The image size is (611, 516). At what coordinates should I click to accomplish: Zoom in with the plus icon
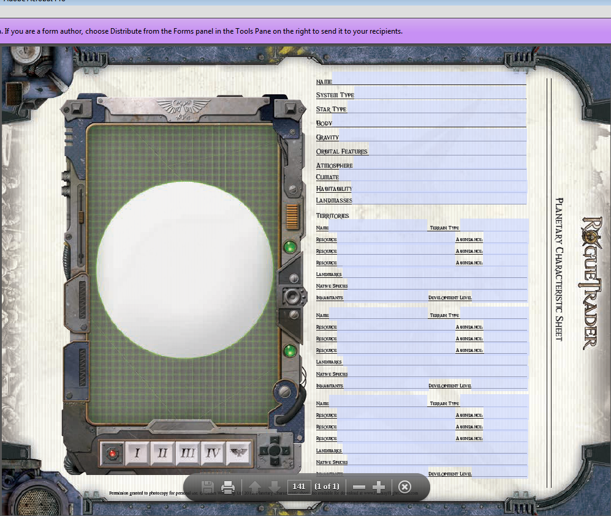click(x=378, y=487)
